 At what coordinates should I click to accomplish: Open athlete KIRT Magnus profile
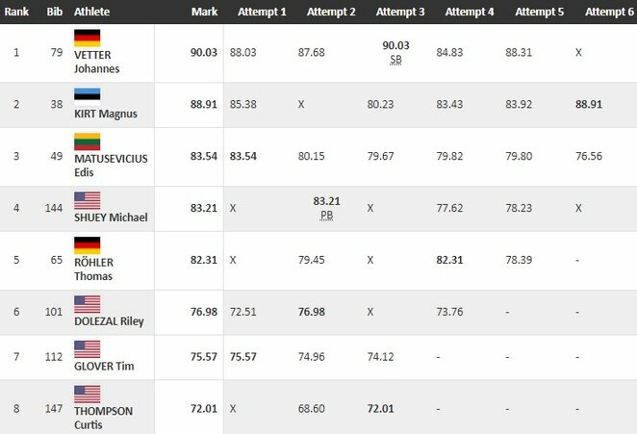(x=106, y=114)
